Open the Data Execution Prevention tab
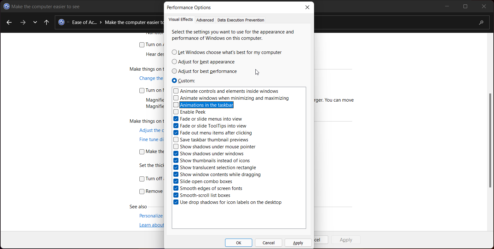This screenshot has width=494, height=249. click(241, 20)
